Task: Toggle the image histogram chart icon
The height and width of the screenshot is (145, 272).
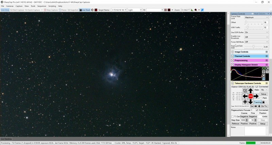Action: pos(192,10)
